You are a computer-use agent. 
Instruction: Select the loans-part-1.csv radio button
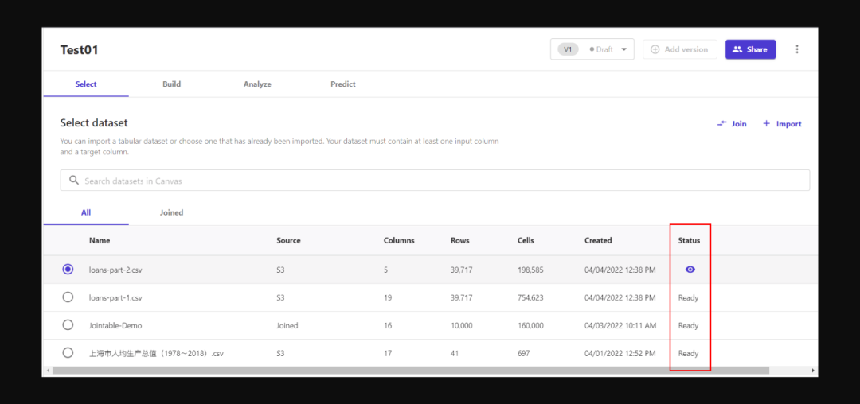tap(68, 297)
